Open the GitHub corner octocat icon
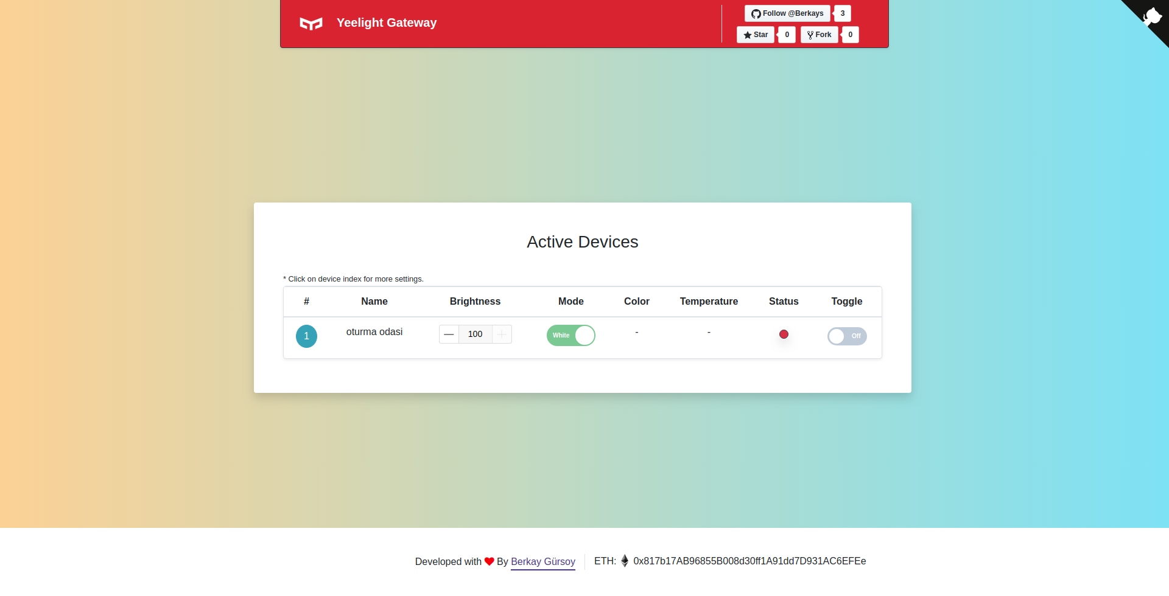 1152,16
